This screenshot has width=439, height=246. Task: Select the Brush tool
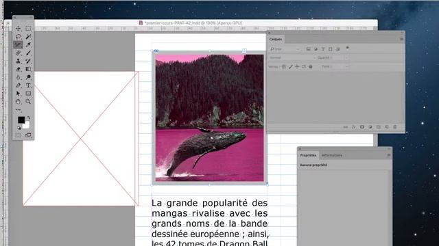point(28,53)
